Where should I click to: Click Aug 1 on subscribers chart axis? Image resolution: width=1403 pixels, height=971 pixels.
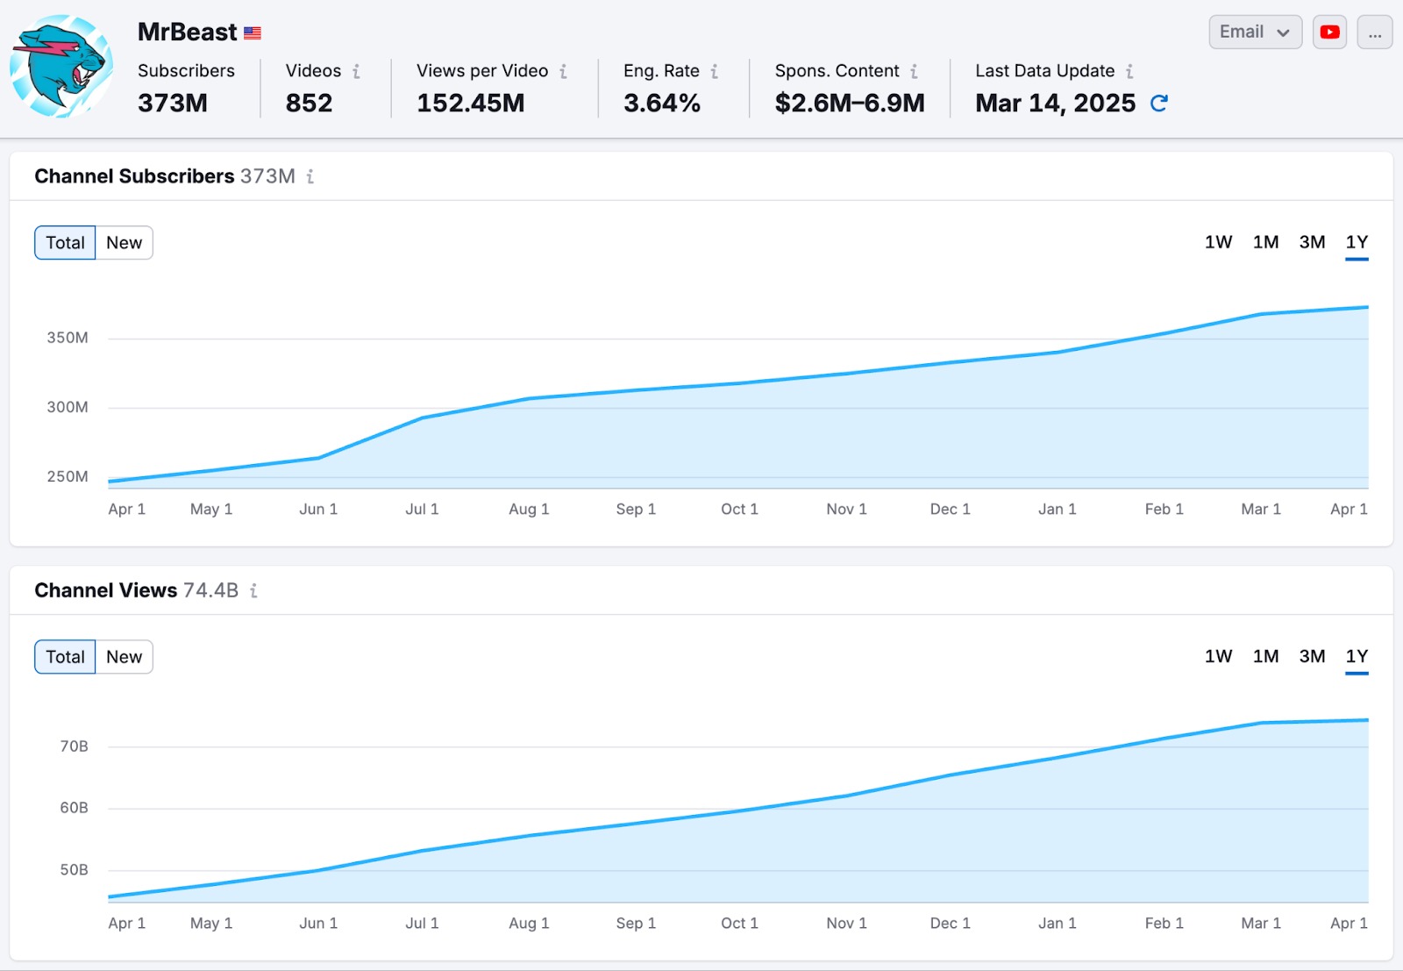pos(529,509)
